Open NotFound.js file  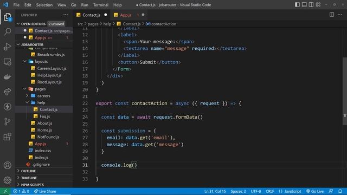click(48, 137)
